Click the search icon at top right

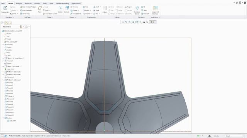tap(237, 3)
